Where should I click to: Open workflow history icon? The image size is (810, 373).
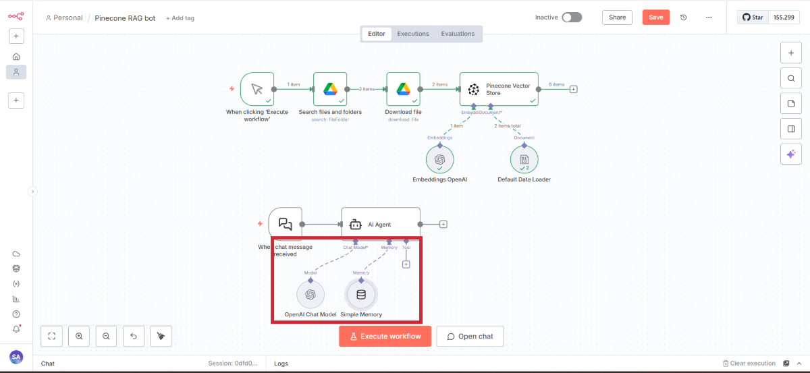(x=683, y=18)
